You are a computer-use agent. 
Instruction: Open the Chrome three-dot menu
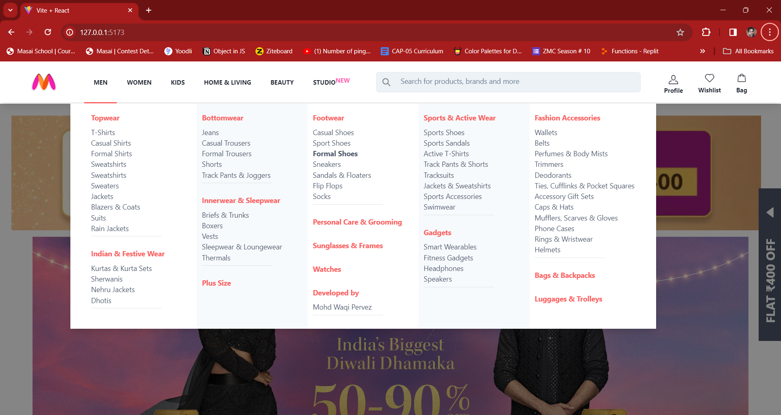pyautogui.click(x=770, y=32)
